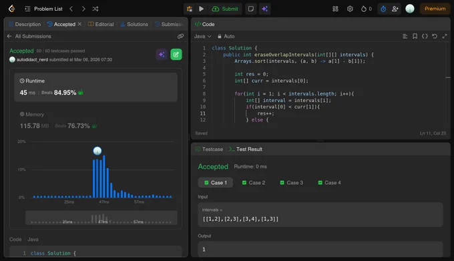Select the Memory stats section

(x=96, y=120)
